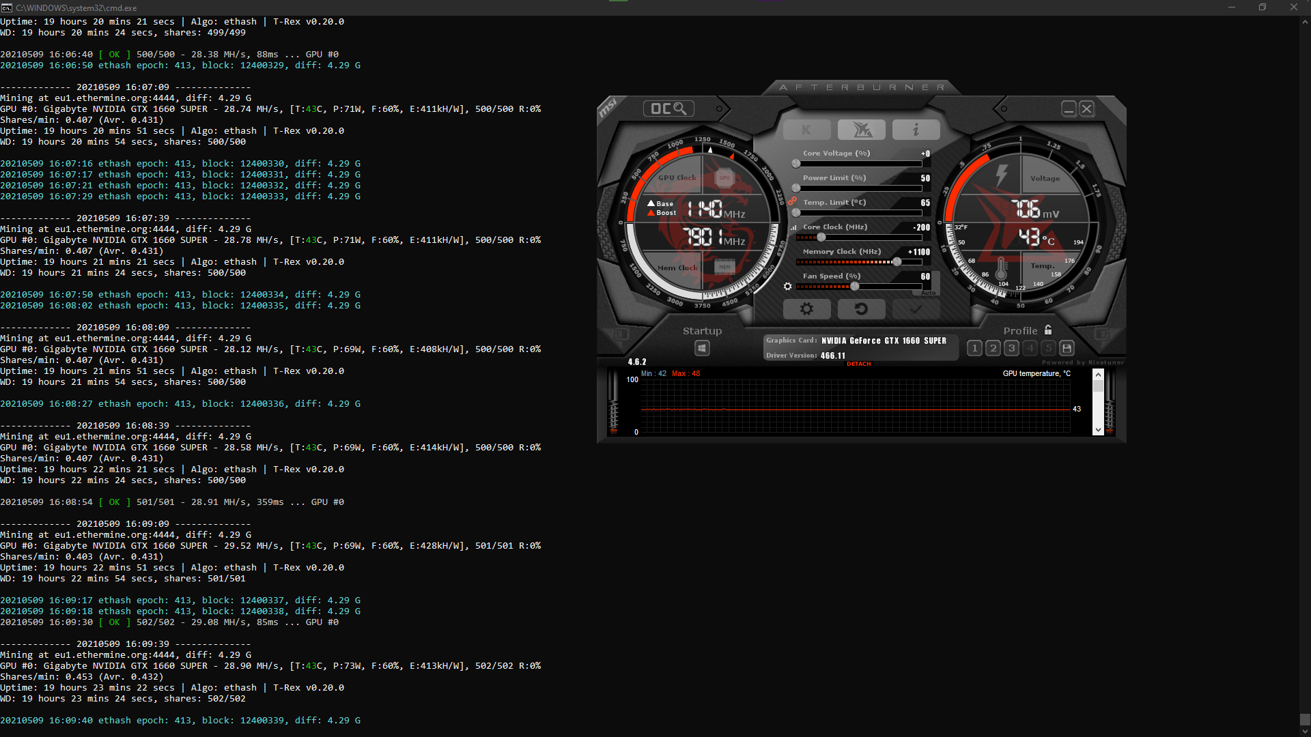The width and height of the screenshot is (1311, 737).
Task: Click the jet-plane MSI app icon
Action: pos(861,130)
